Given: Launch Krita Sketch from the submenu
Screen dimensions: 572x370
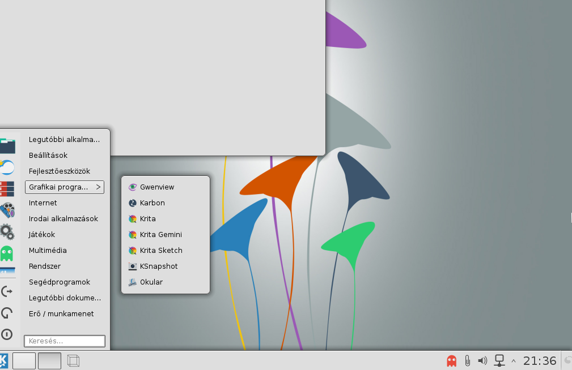Looking at the screenshot, I should point(166,251).
